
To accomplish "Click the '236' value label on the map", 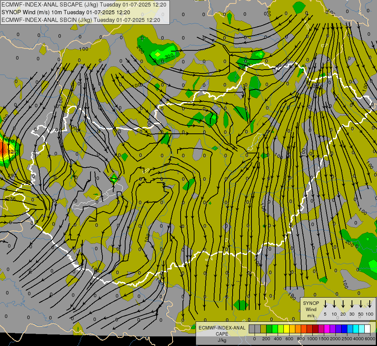I will click(x=11, y=199).
